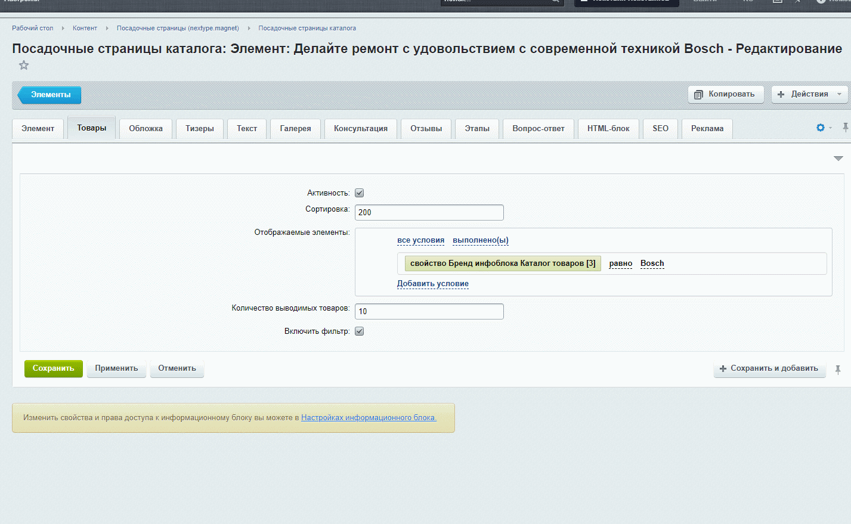Open the Вопрос-ответ tab
The width and height of the screenshot is (851, 524).
point(538,129)
